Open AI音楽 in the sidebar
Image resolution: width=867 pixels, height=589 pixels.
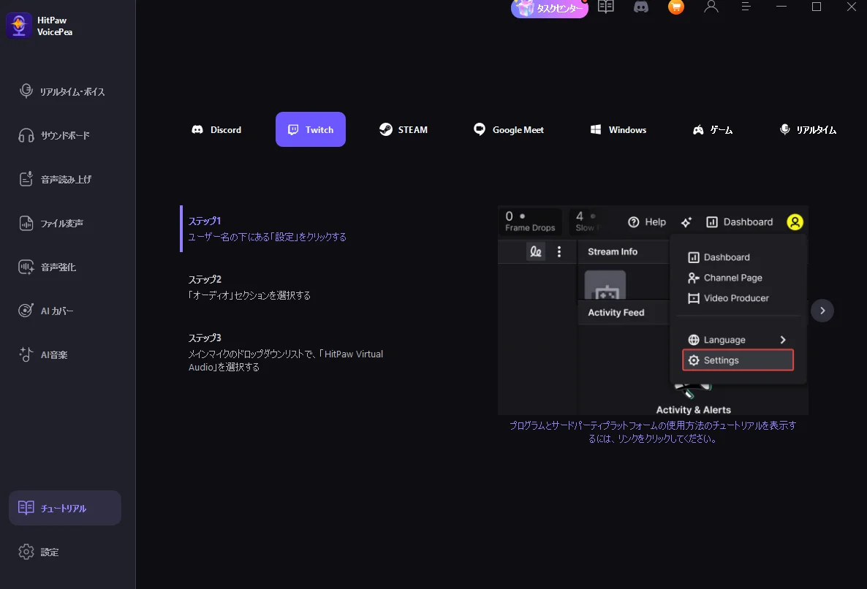point(65,354)
